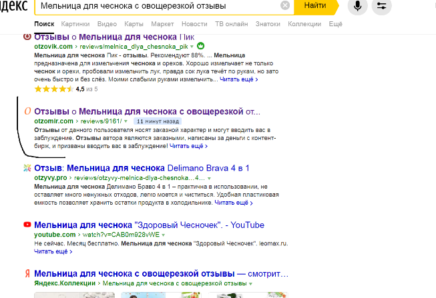Click the 11 минут назад label
This screenshot has width=436, height=298.
[x=158, y=121]
